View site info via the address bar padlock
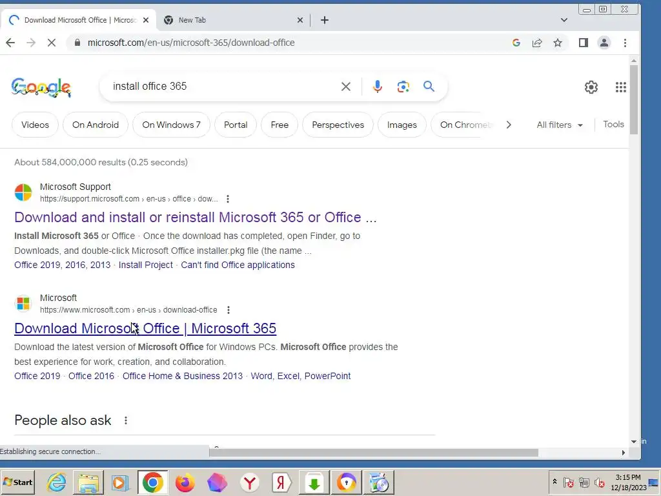The width and height of the screenshot is (661, 496). point(77,43)
